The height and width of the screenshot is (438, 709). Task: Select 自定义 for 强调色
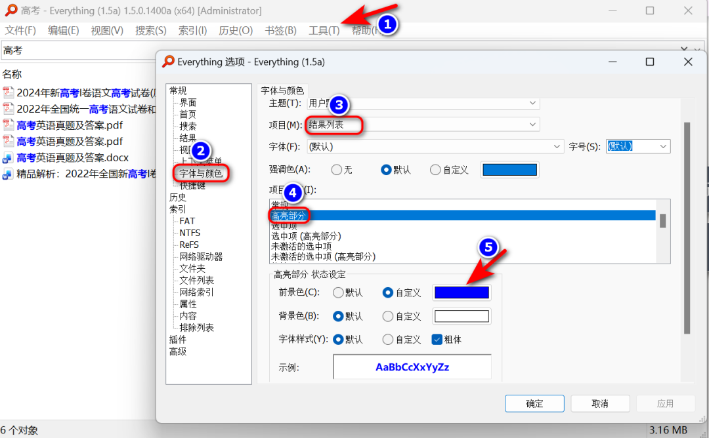click(x=449, y=170)
